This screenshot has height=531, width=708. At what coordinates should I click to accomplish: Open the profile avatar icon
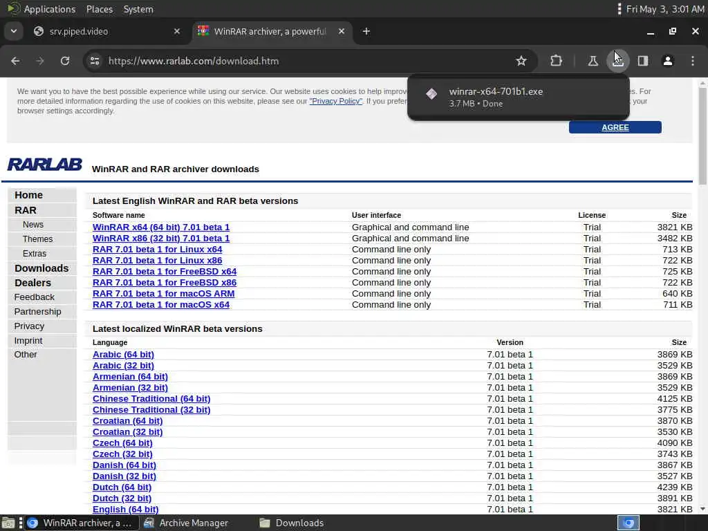tap(668, 61)
